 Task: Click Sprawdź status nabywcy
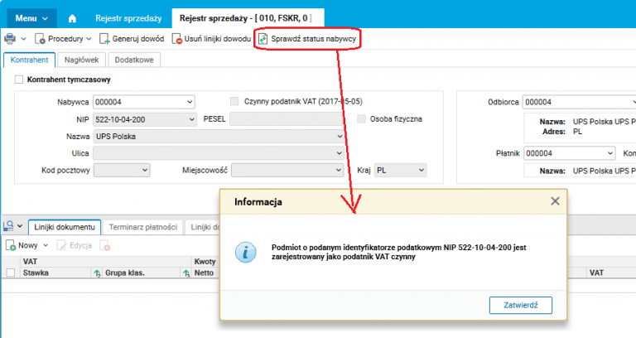(x=307, y=39)
